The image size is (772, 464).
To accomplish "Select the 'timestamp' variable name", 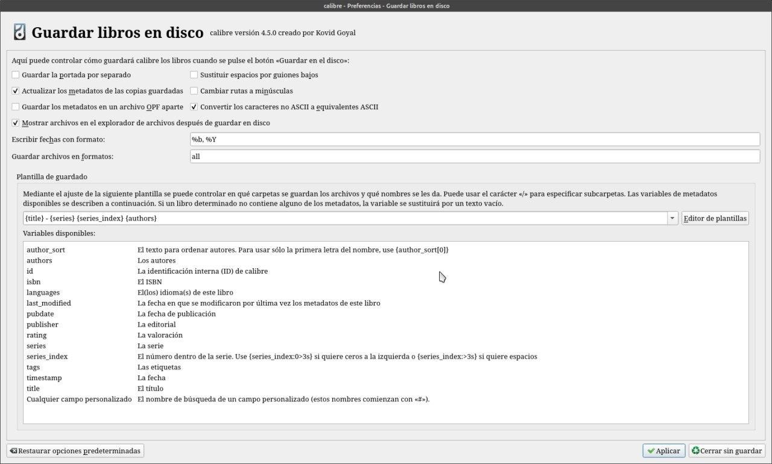I will point(44,378).
